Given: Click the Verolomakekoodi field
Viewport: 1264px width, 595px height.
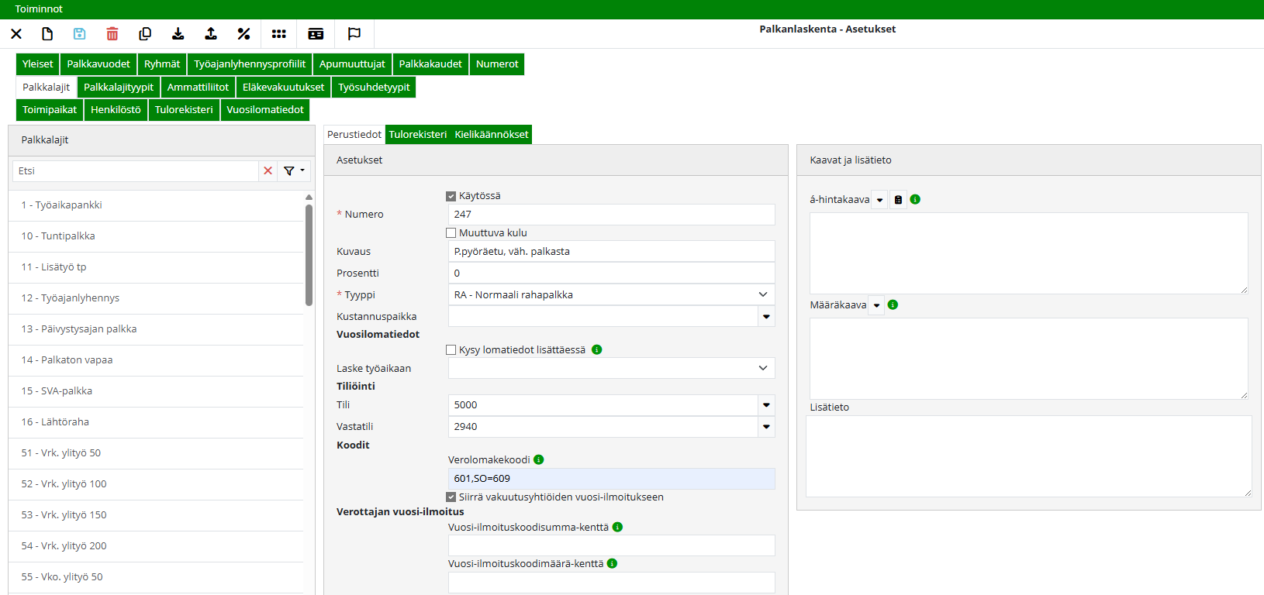Looking at the screenshot, I should tap(611, 479).
